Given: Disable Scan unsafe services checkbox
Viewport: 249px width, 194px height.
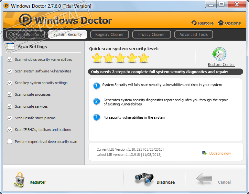Looking at the screenshot, I should 9,106.
